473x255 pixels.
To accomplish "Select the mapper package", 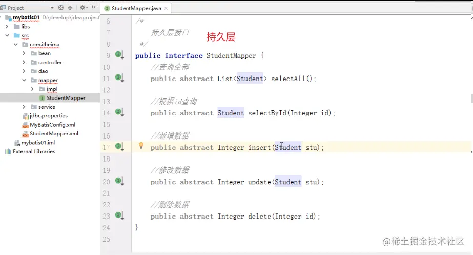I will tap(48, 80).
